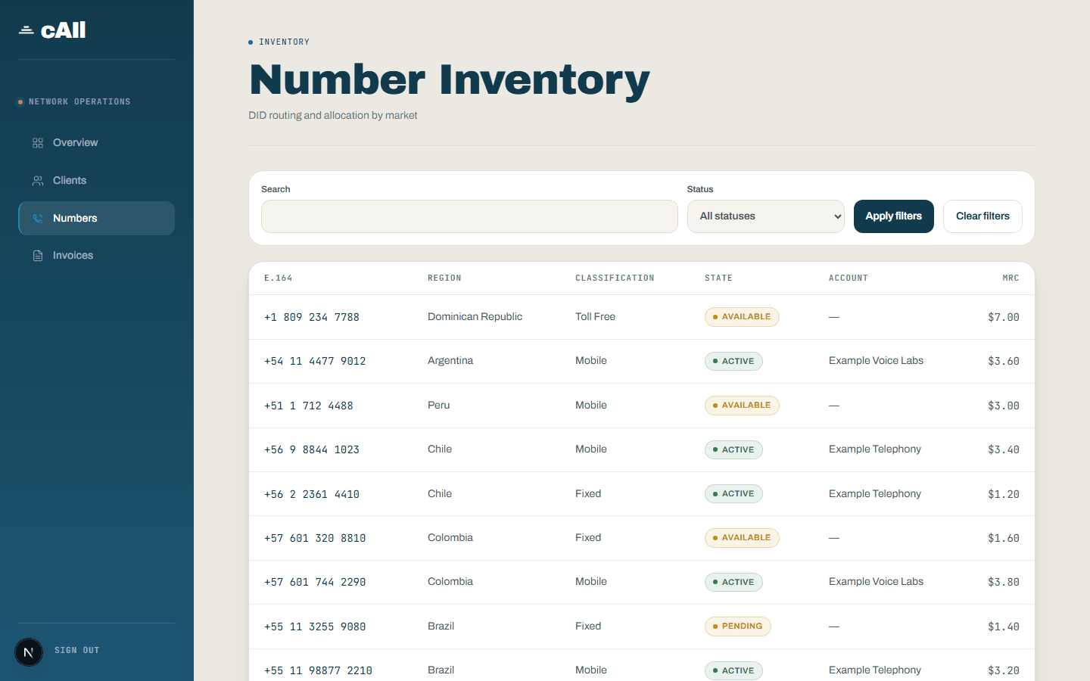Reset using the Clear filters button
Screen dimensions: 1090x681
(983, 216)
